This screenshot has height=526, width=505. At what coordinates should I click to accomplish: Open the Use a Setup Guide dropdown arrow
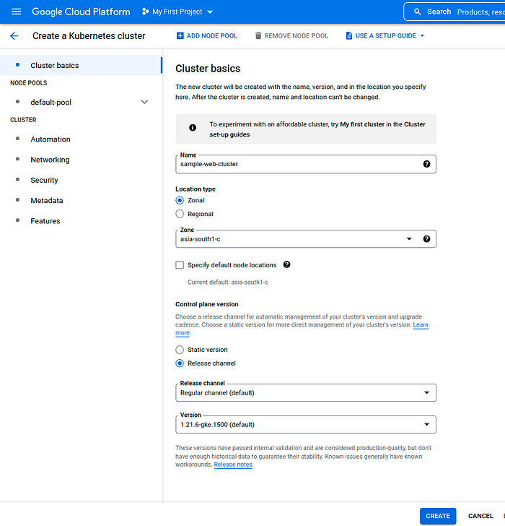(422, 35)
